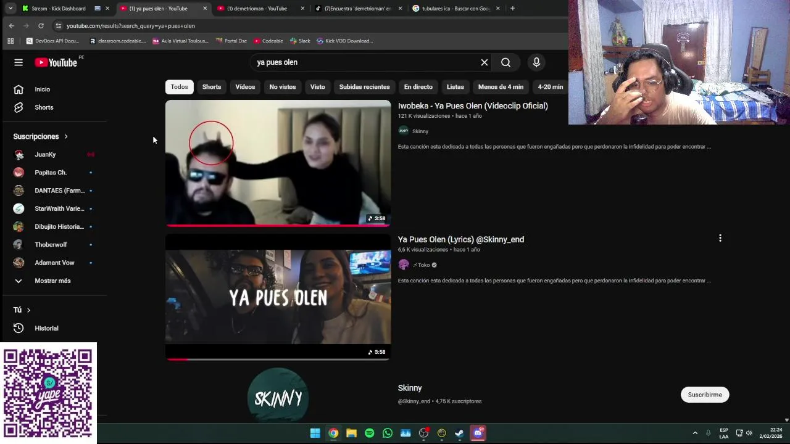Clear the search box with the X
Image resolution: width=790 pixels, height=444 pixels.
click(484, 62)
